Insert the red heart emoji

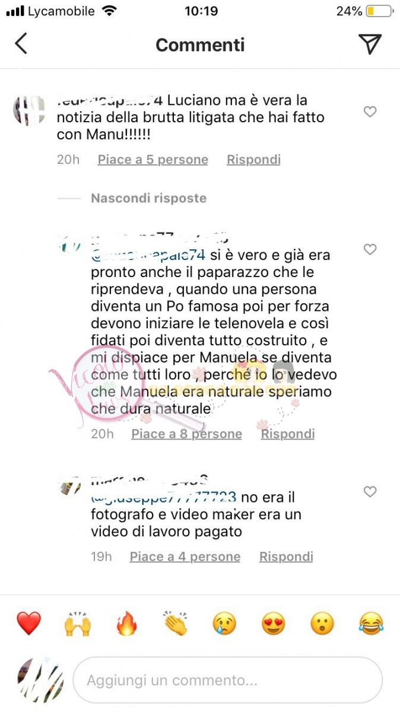(x=28, y=624)
